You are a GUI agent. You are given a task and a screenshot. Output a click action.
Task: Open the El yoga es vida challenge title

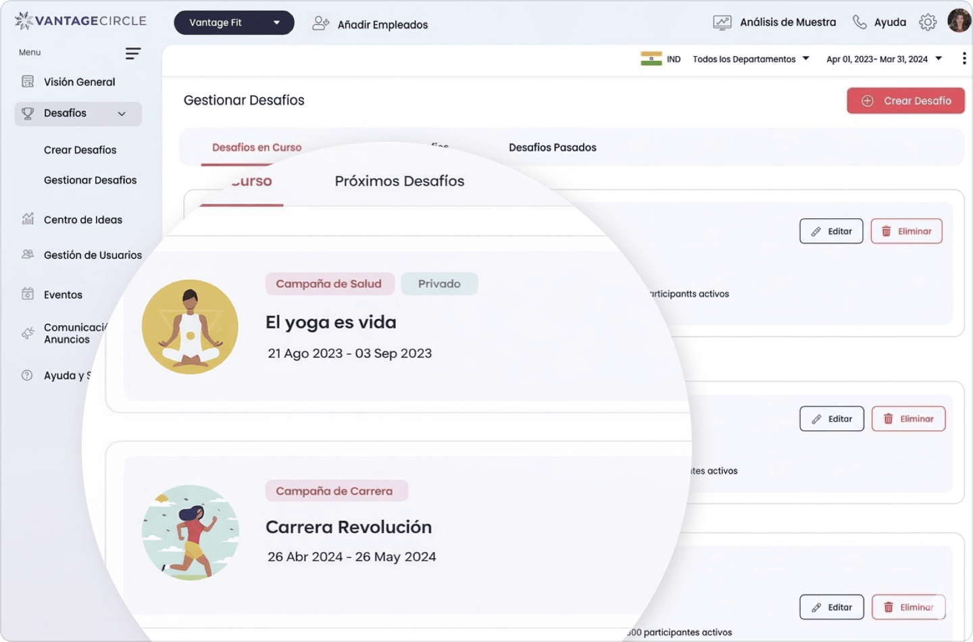[x=331, y=322]
